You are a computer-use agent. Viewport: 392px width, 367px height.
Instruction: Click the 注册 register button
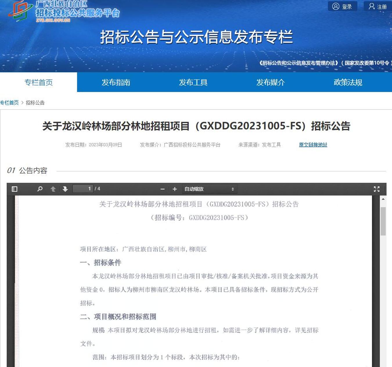click(x=377, y=6)
